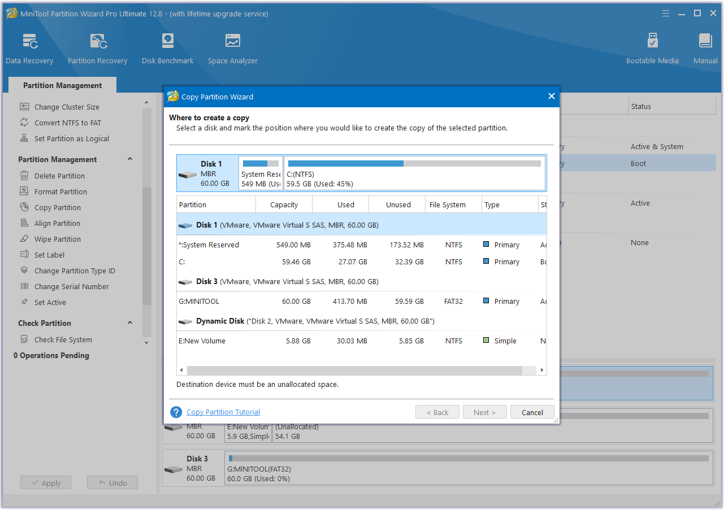
Task: Open the hamburger menu in title bar
Action: click(666, 13)
